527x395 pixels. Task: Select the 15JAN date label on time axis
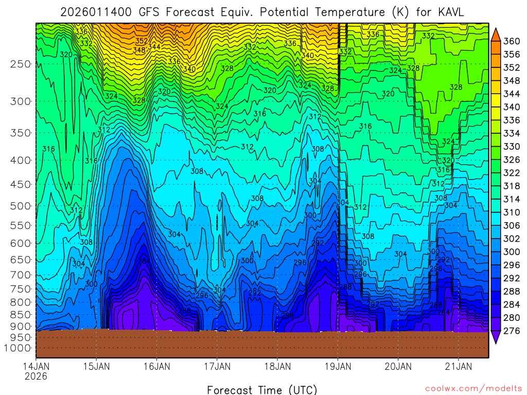click(96, 366)
